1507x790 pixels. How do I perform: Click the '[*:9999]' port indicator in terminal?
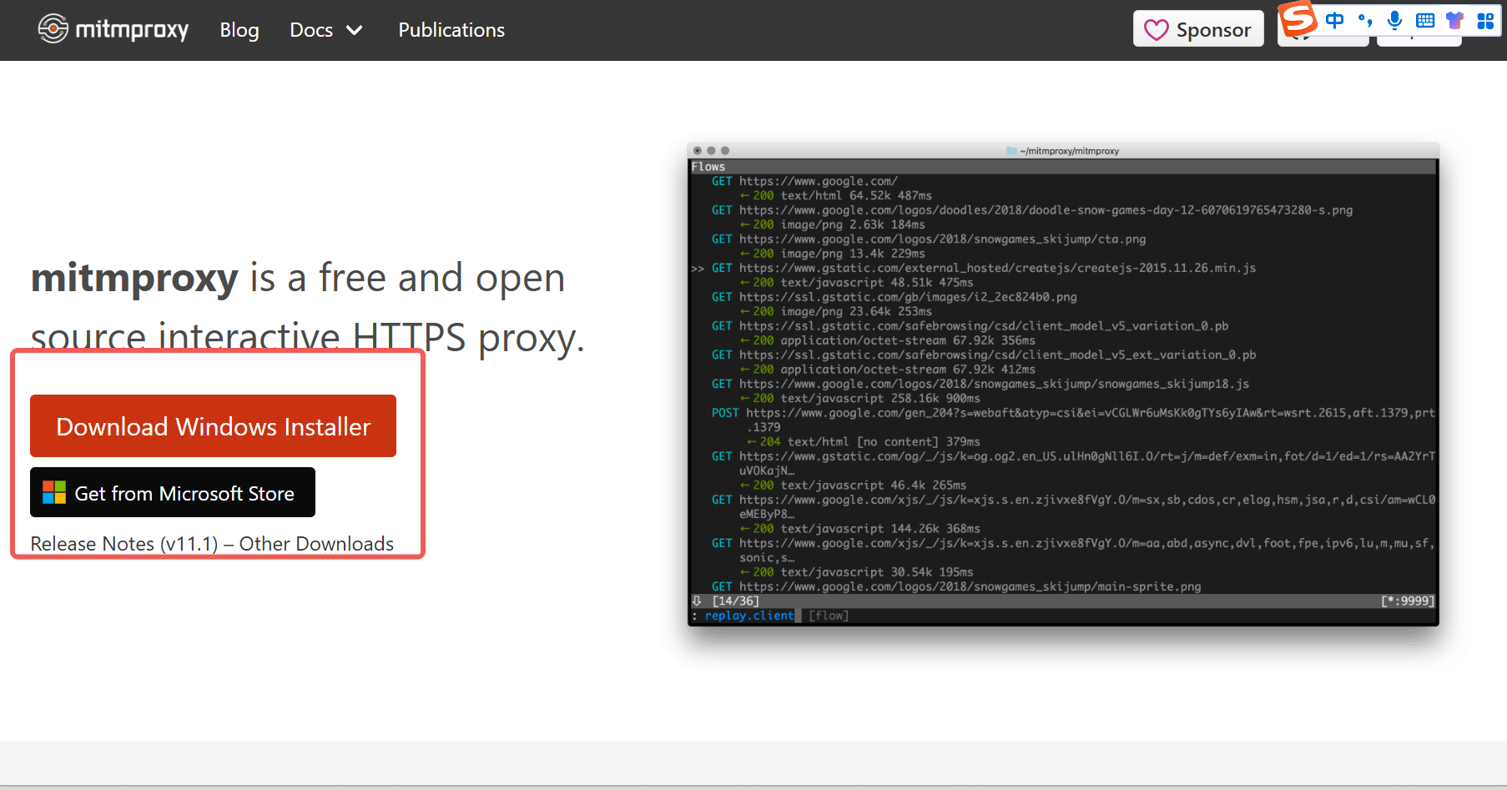coord(1408,601)
